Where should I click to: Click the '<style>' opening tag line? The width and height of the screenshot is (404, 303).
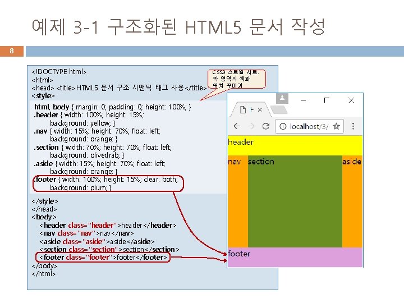tap(43, 96)
